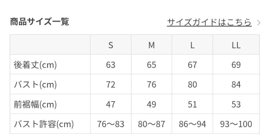266x138 pixels.
Task: Click the 商品サイズ一覧 heading
Action: [x=40, y=22]
